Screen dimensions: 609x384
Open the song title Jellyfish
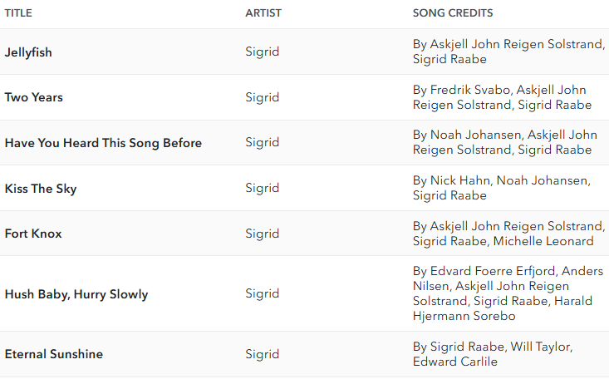click(x=28, y=52)
